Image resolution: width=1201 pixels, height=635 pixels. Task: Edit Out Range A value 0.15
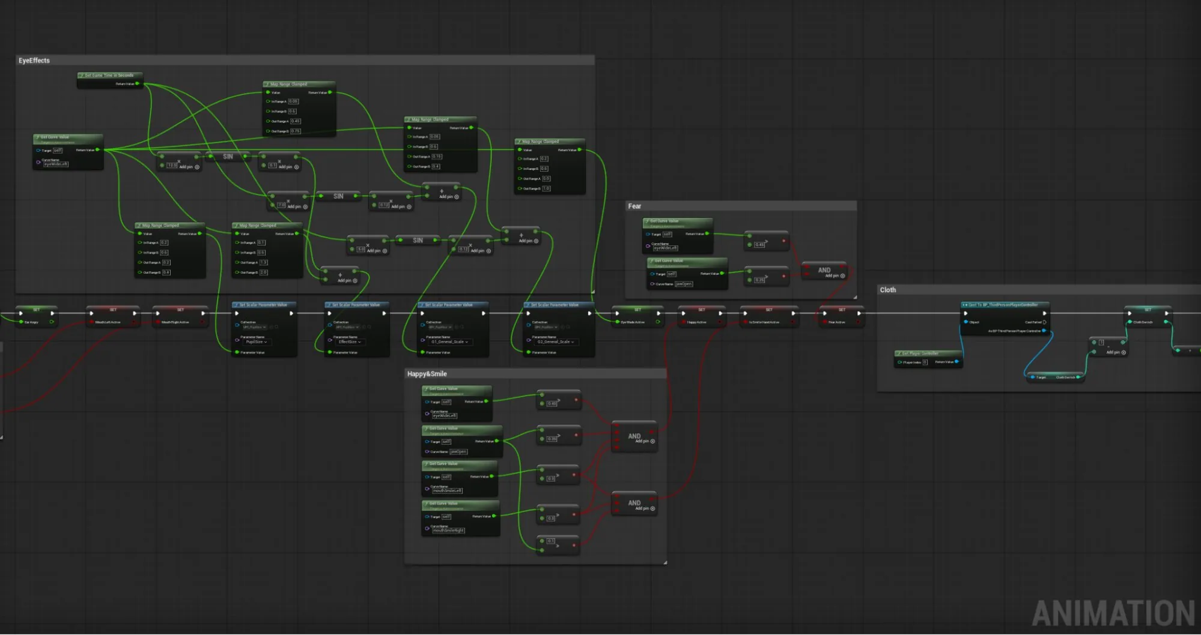[437, 157]
